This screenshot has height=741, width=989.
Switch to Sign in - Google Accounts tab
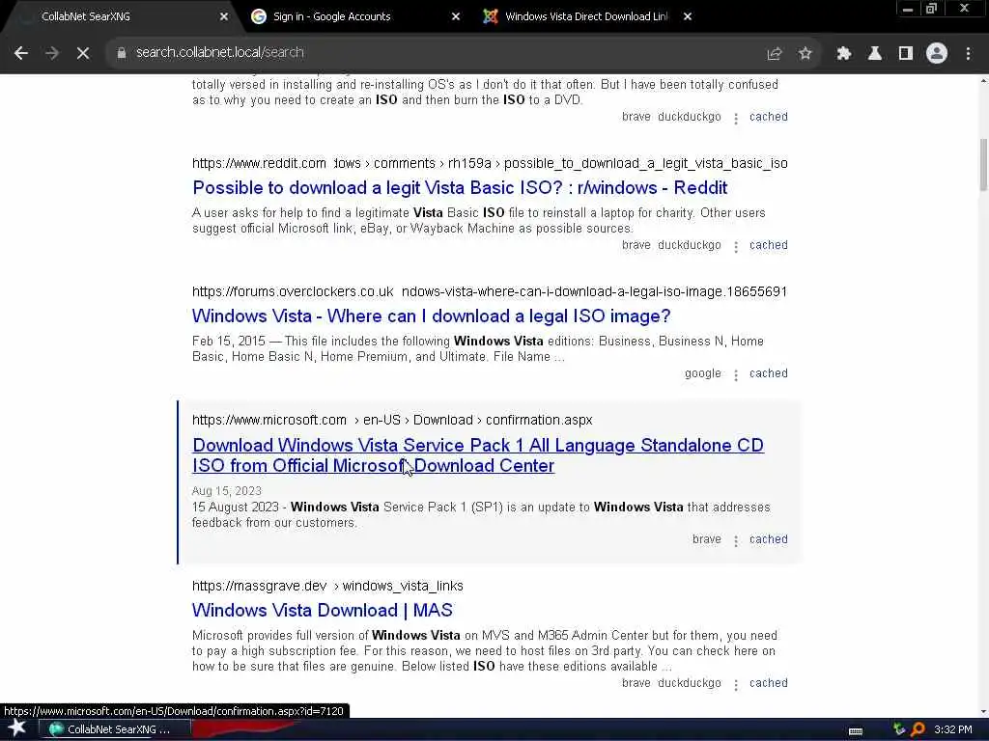(353, 16)
